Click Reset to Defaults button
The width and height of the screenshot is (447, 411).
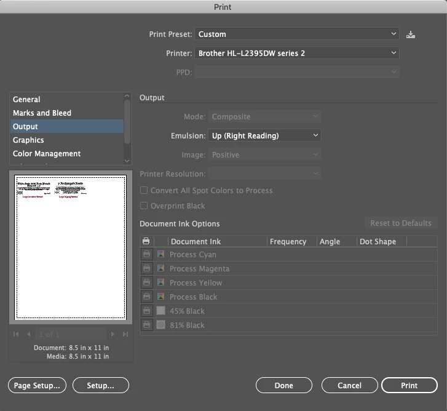pyautogui.click(x=401, y=223)
